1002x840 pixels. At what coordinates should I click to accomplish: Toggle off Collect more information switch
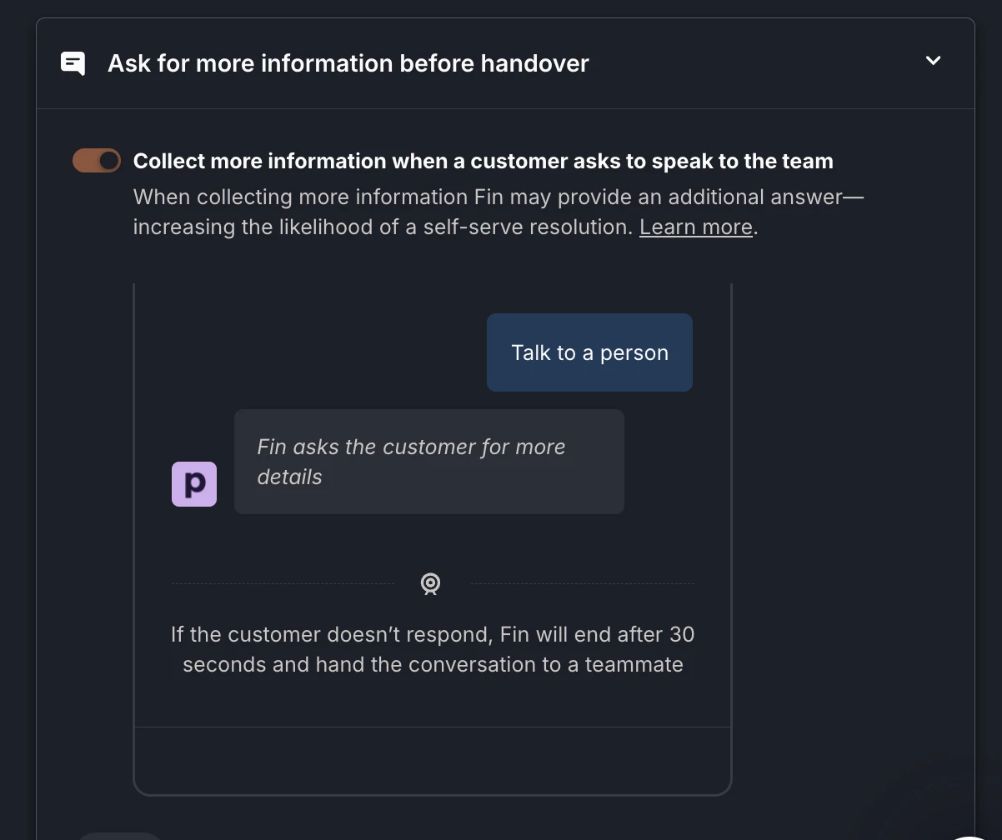pyautogui.click(x=97, y=161)
